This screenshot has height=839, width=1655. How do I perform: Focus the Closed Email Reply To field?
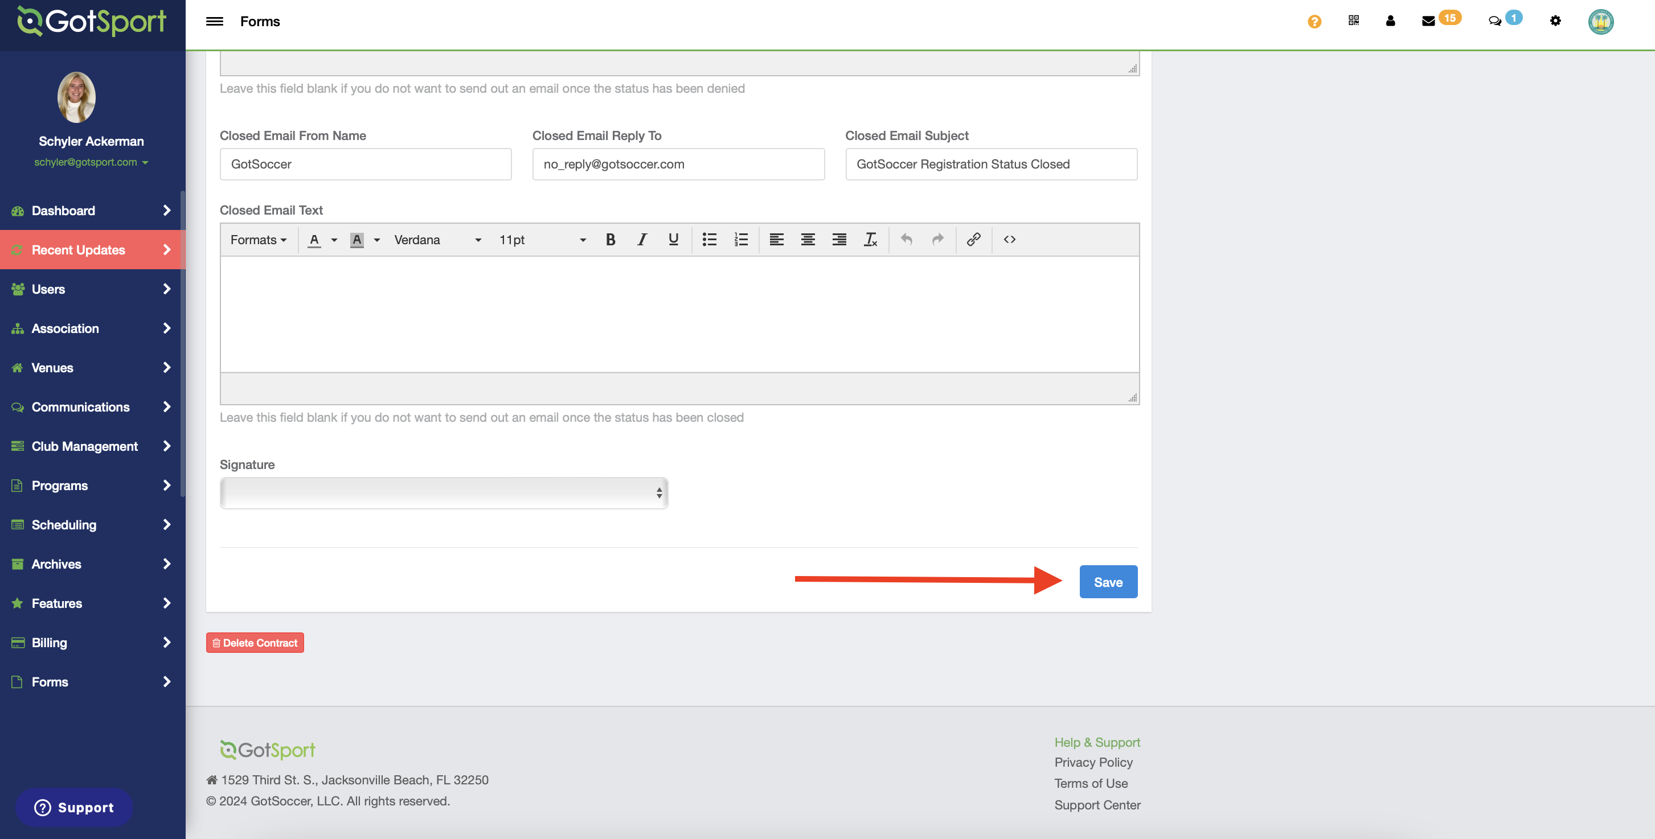(678, 164)
